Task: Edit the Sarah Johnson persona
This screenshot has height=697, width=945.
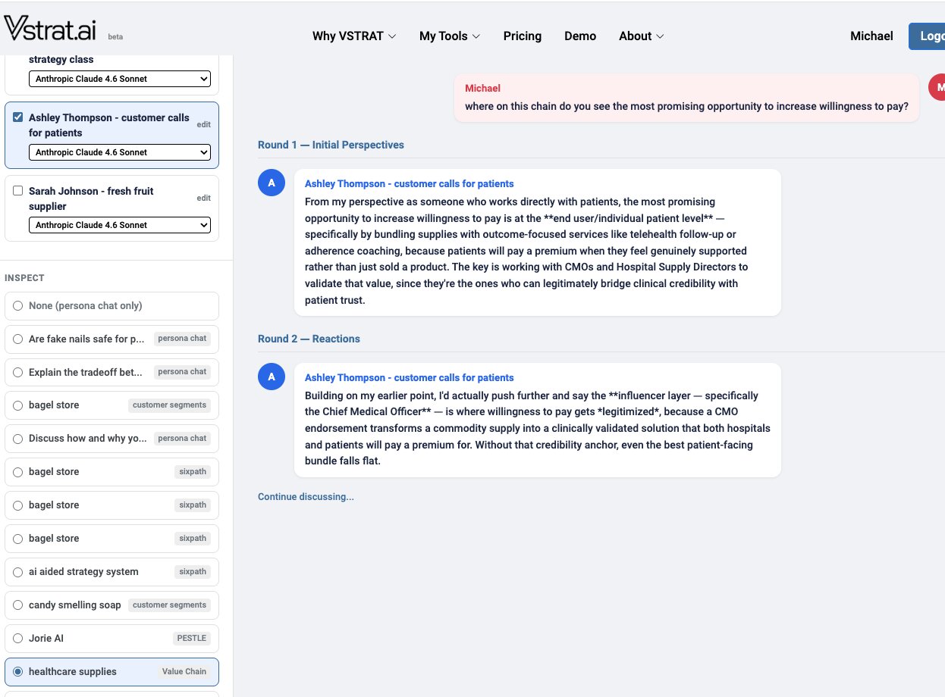Action: (x=203, y=198)
